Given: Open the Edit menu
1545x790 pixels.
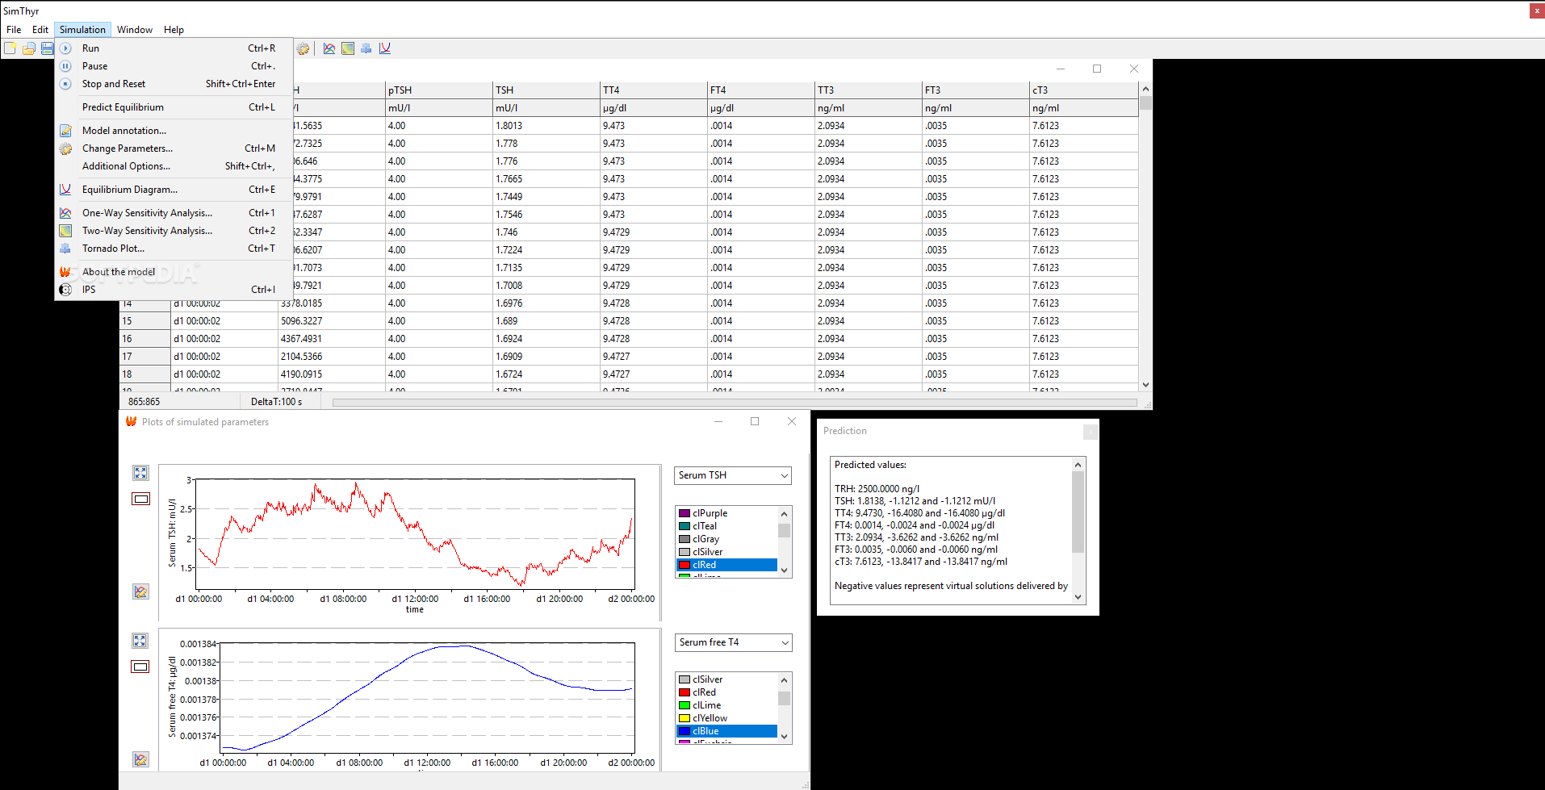Looking at the screenshot, I should coord(40,30).
